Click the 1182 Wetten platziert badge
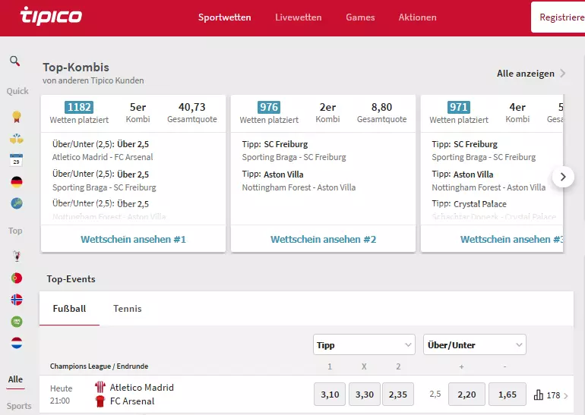 79,107
